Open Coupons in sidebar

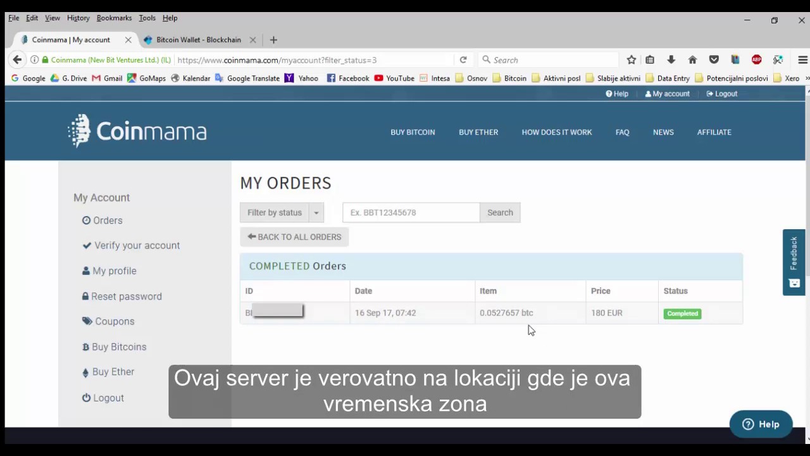[x=108, y=321]
